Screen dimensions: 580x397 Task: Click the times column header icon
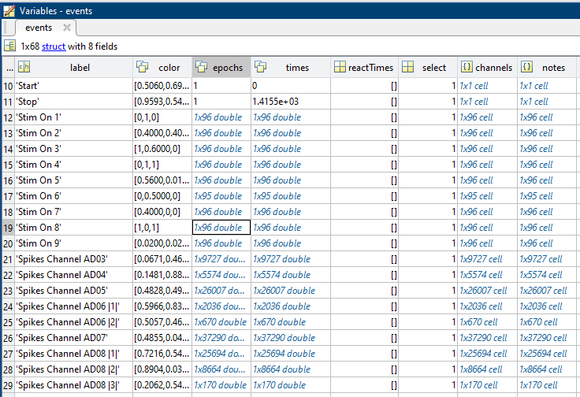pos(260,68)
